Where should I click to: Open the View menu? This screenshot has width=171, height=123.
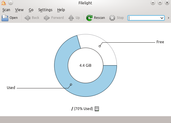[19, 10]
